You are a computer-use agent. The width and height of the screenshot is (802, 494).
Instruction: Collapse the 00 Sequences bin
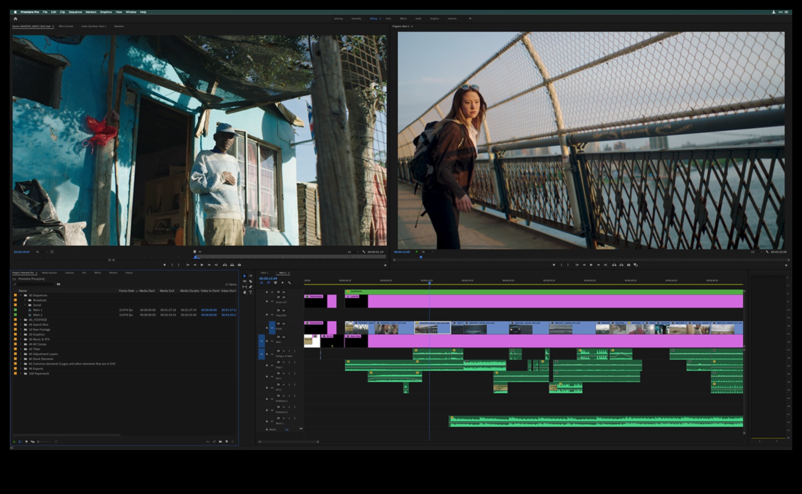pyautogui.click(x=21, y=295)
